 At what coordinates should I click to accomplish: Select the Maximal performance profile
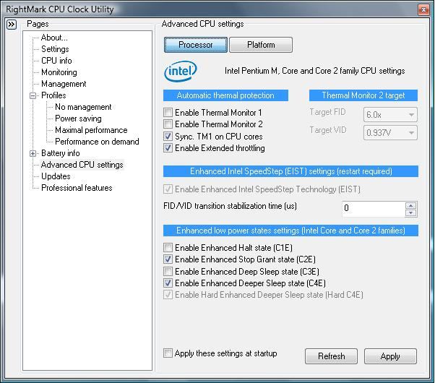click(x=91, y=130)
